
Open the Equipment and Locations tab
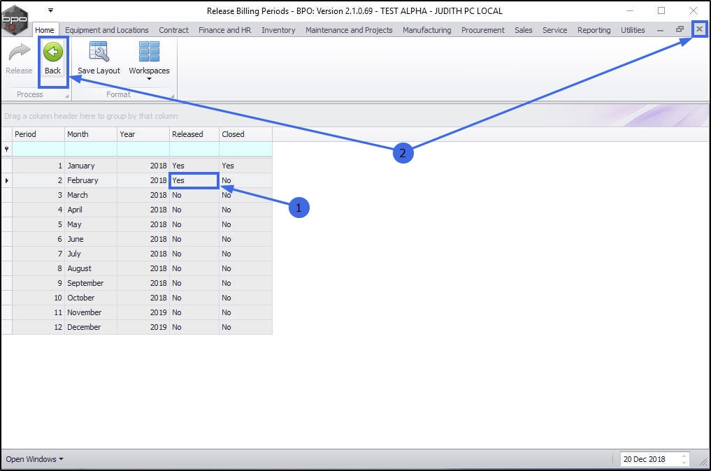pos(106,30)
